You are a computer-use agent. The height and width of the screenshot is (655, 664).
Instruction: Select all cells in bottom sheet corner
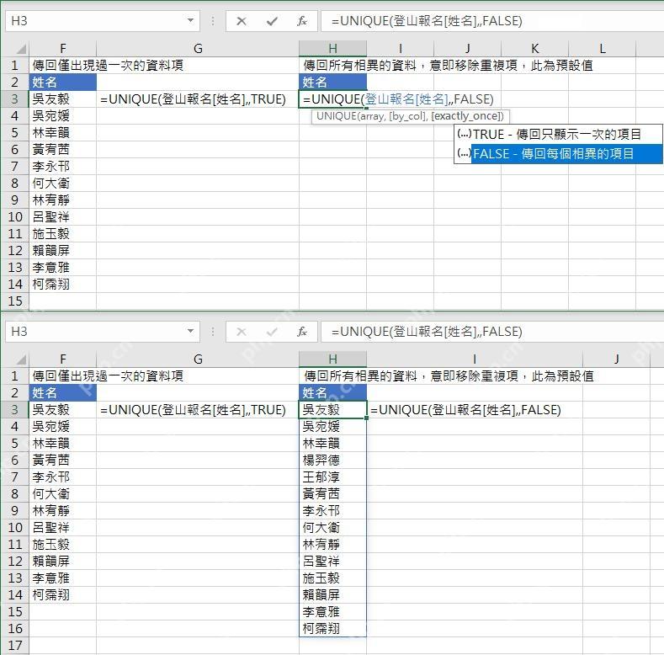click(x=16, y=359)
